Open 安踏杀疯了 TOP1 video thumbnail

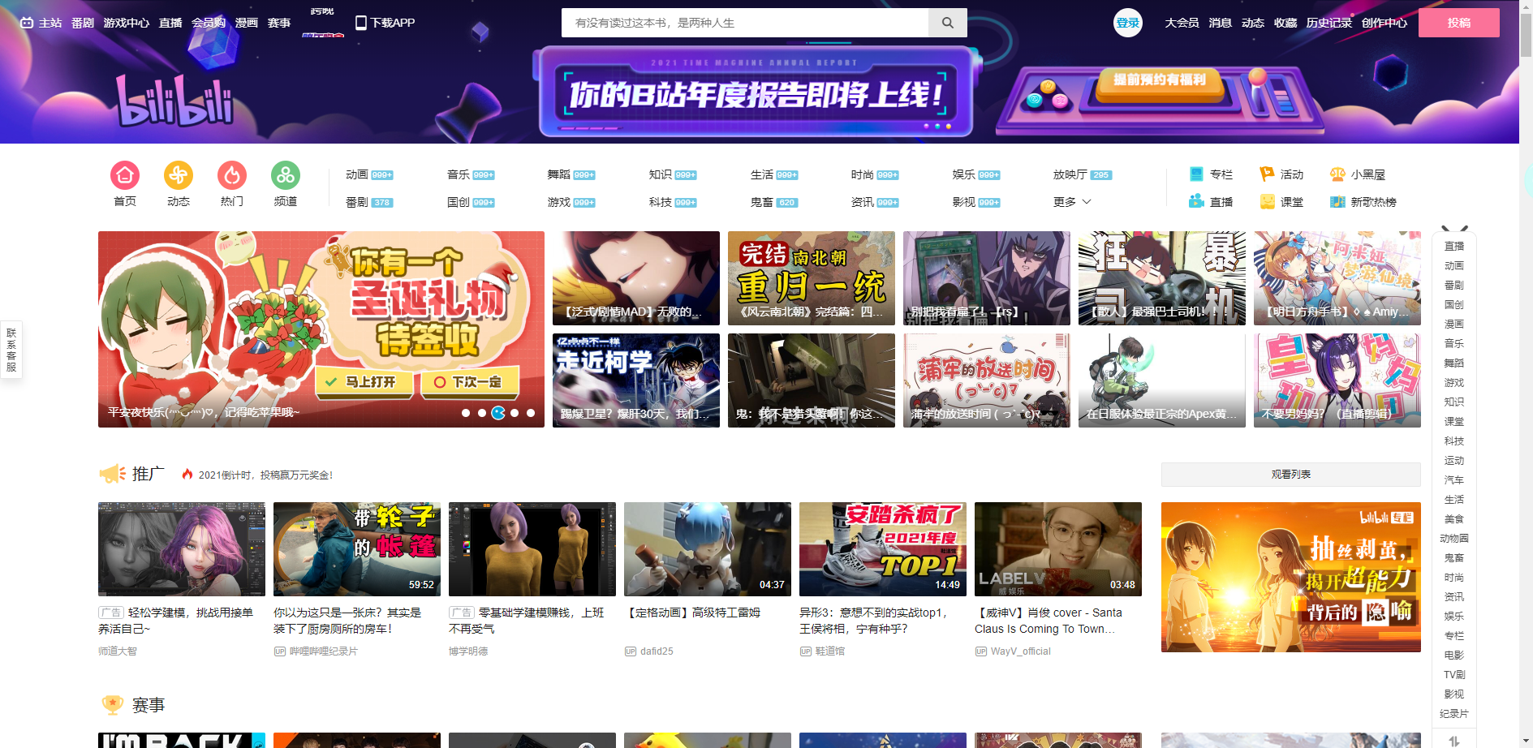click(x=883, y=549)
